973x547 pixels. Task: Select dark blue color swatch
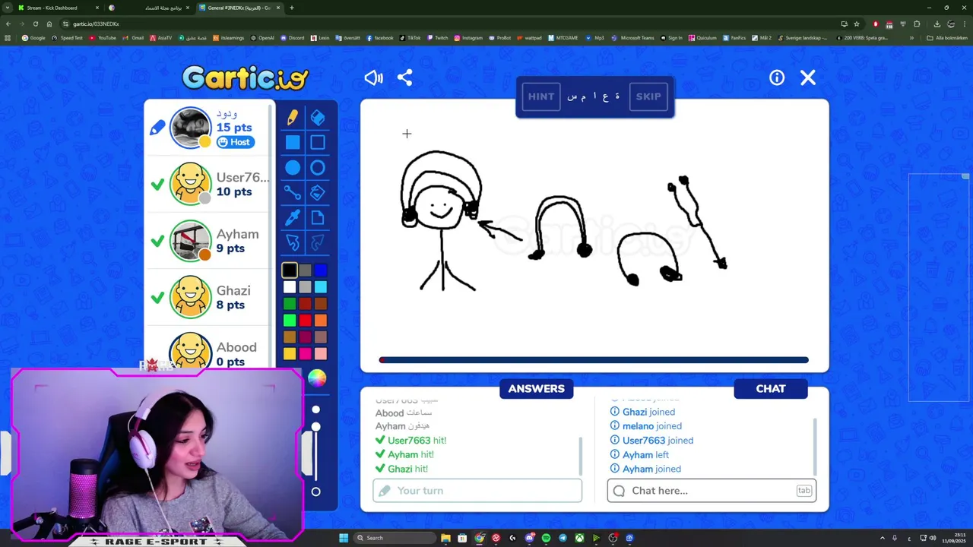pos(321,270)
